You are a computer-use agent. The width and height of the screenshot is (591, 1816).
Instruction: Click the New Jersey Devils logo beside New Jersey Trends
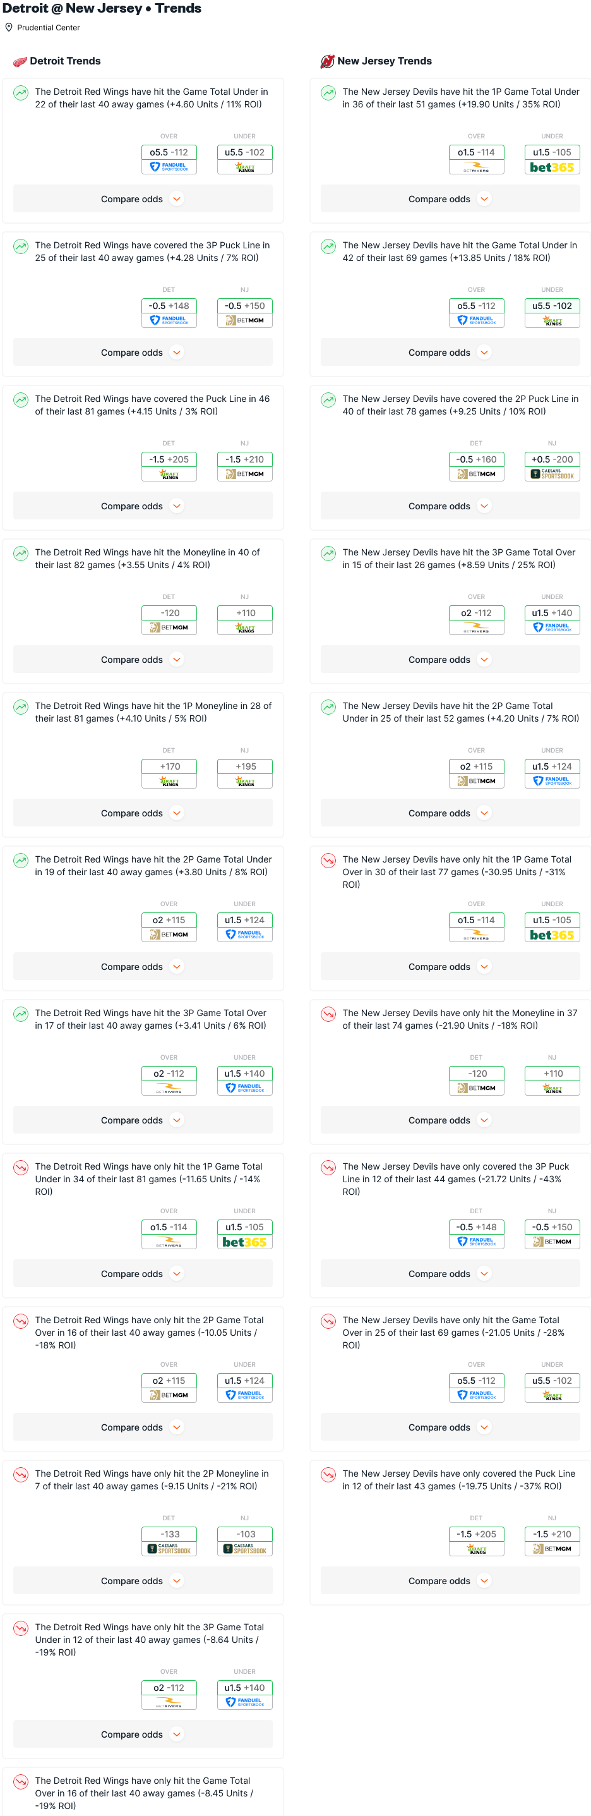(327, 61)
